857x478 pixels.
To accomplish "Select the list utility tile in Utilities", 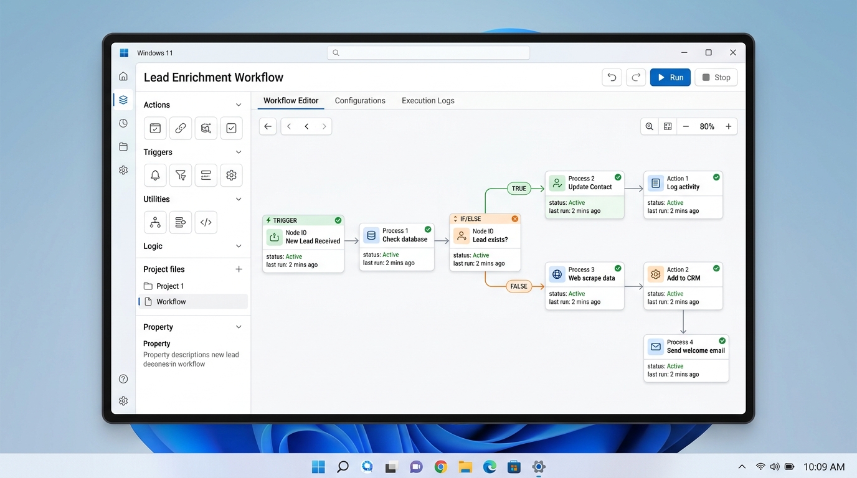I will 181,222.
